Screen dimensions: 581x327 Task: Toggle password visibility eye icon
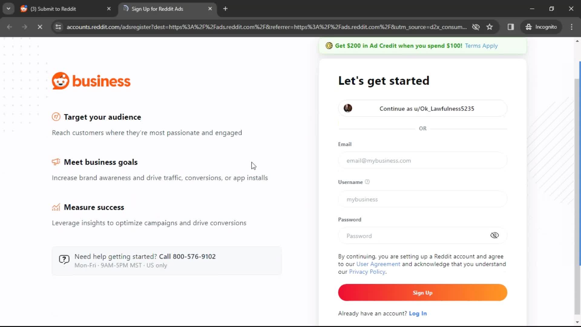point(495,235)
